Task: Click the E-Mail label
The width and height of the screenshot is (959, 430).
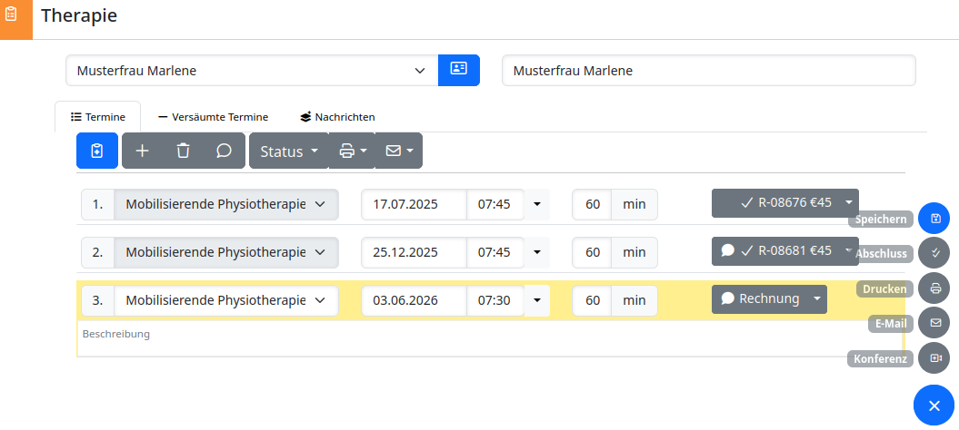Action: (x=891, y=324)
